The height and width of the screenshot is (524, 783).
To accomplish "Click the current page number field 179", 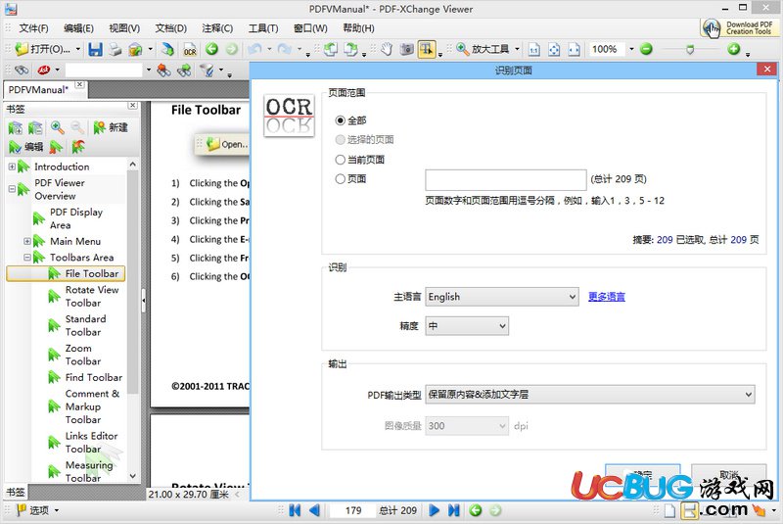I will [x=353, y=510].
